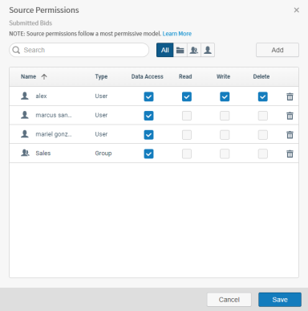308x311 pixels.
Task: Click the Add button
Action: 278,50
